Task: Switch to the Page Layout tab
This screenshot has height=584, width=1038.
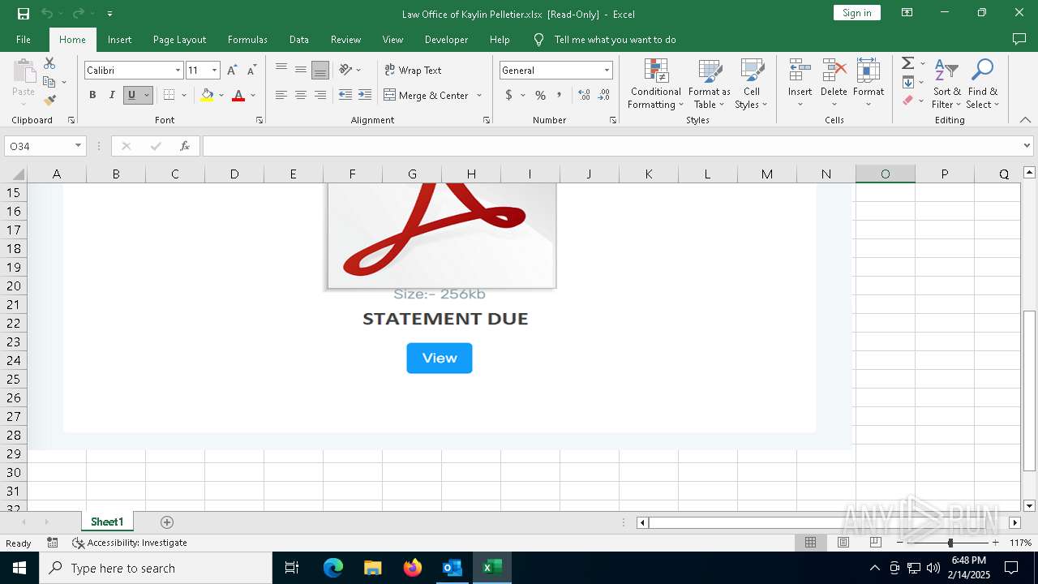Action: tap(179, 40)
